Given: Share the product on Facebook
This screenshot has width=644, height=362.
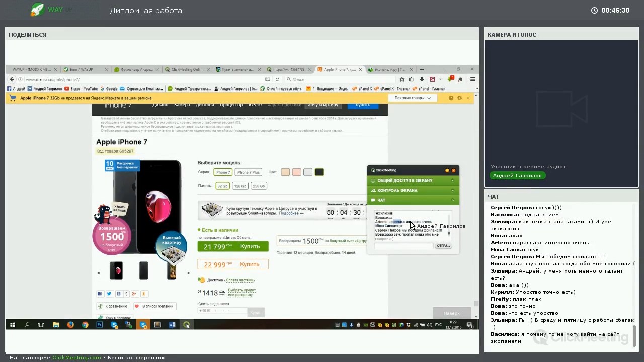Looking at the screenshot, I should point(100,294).
